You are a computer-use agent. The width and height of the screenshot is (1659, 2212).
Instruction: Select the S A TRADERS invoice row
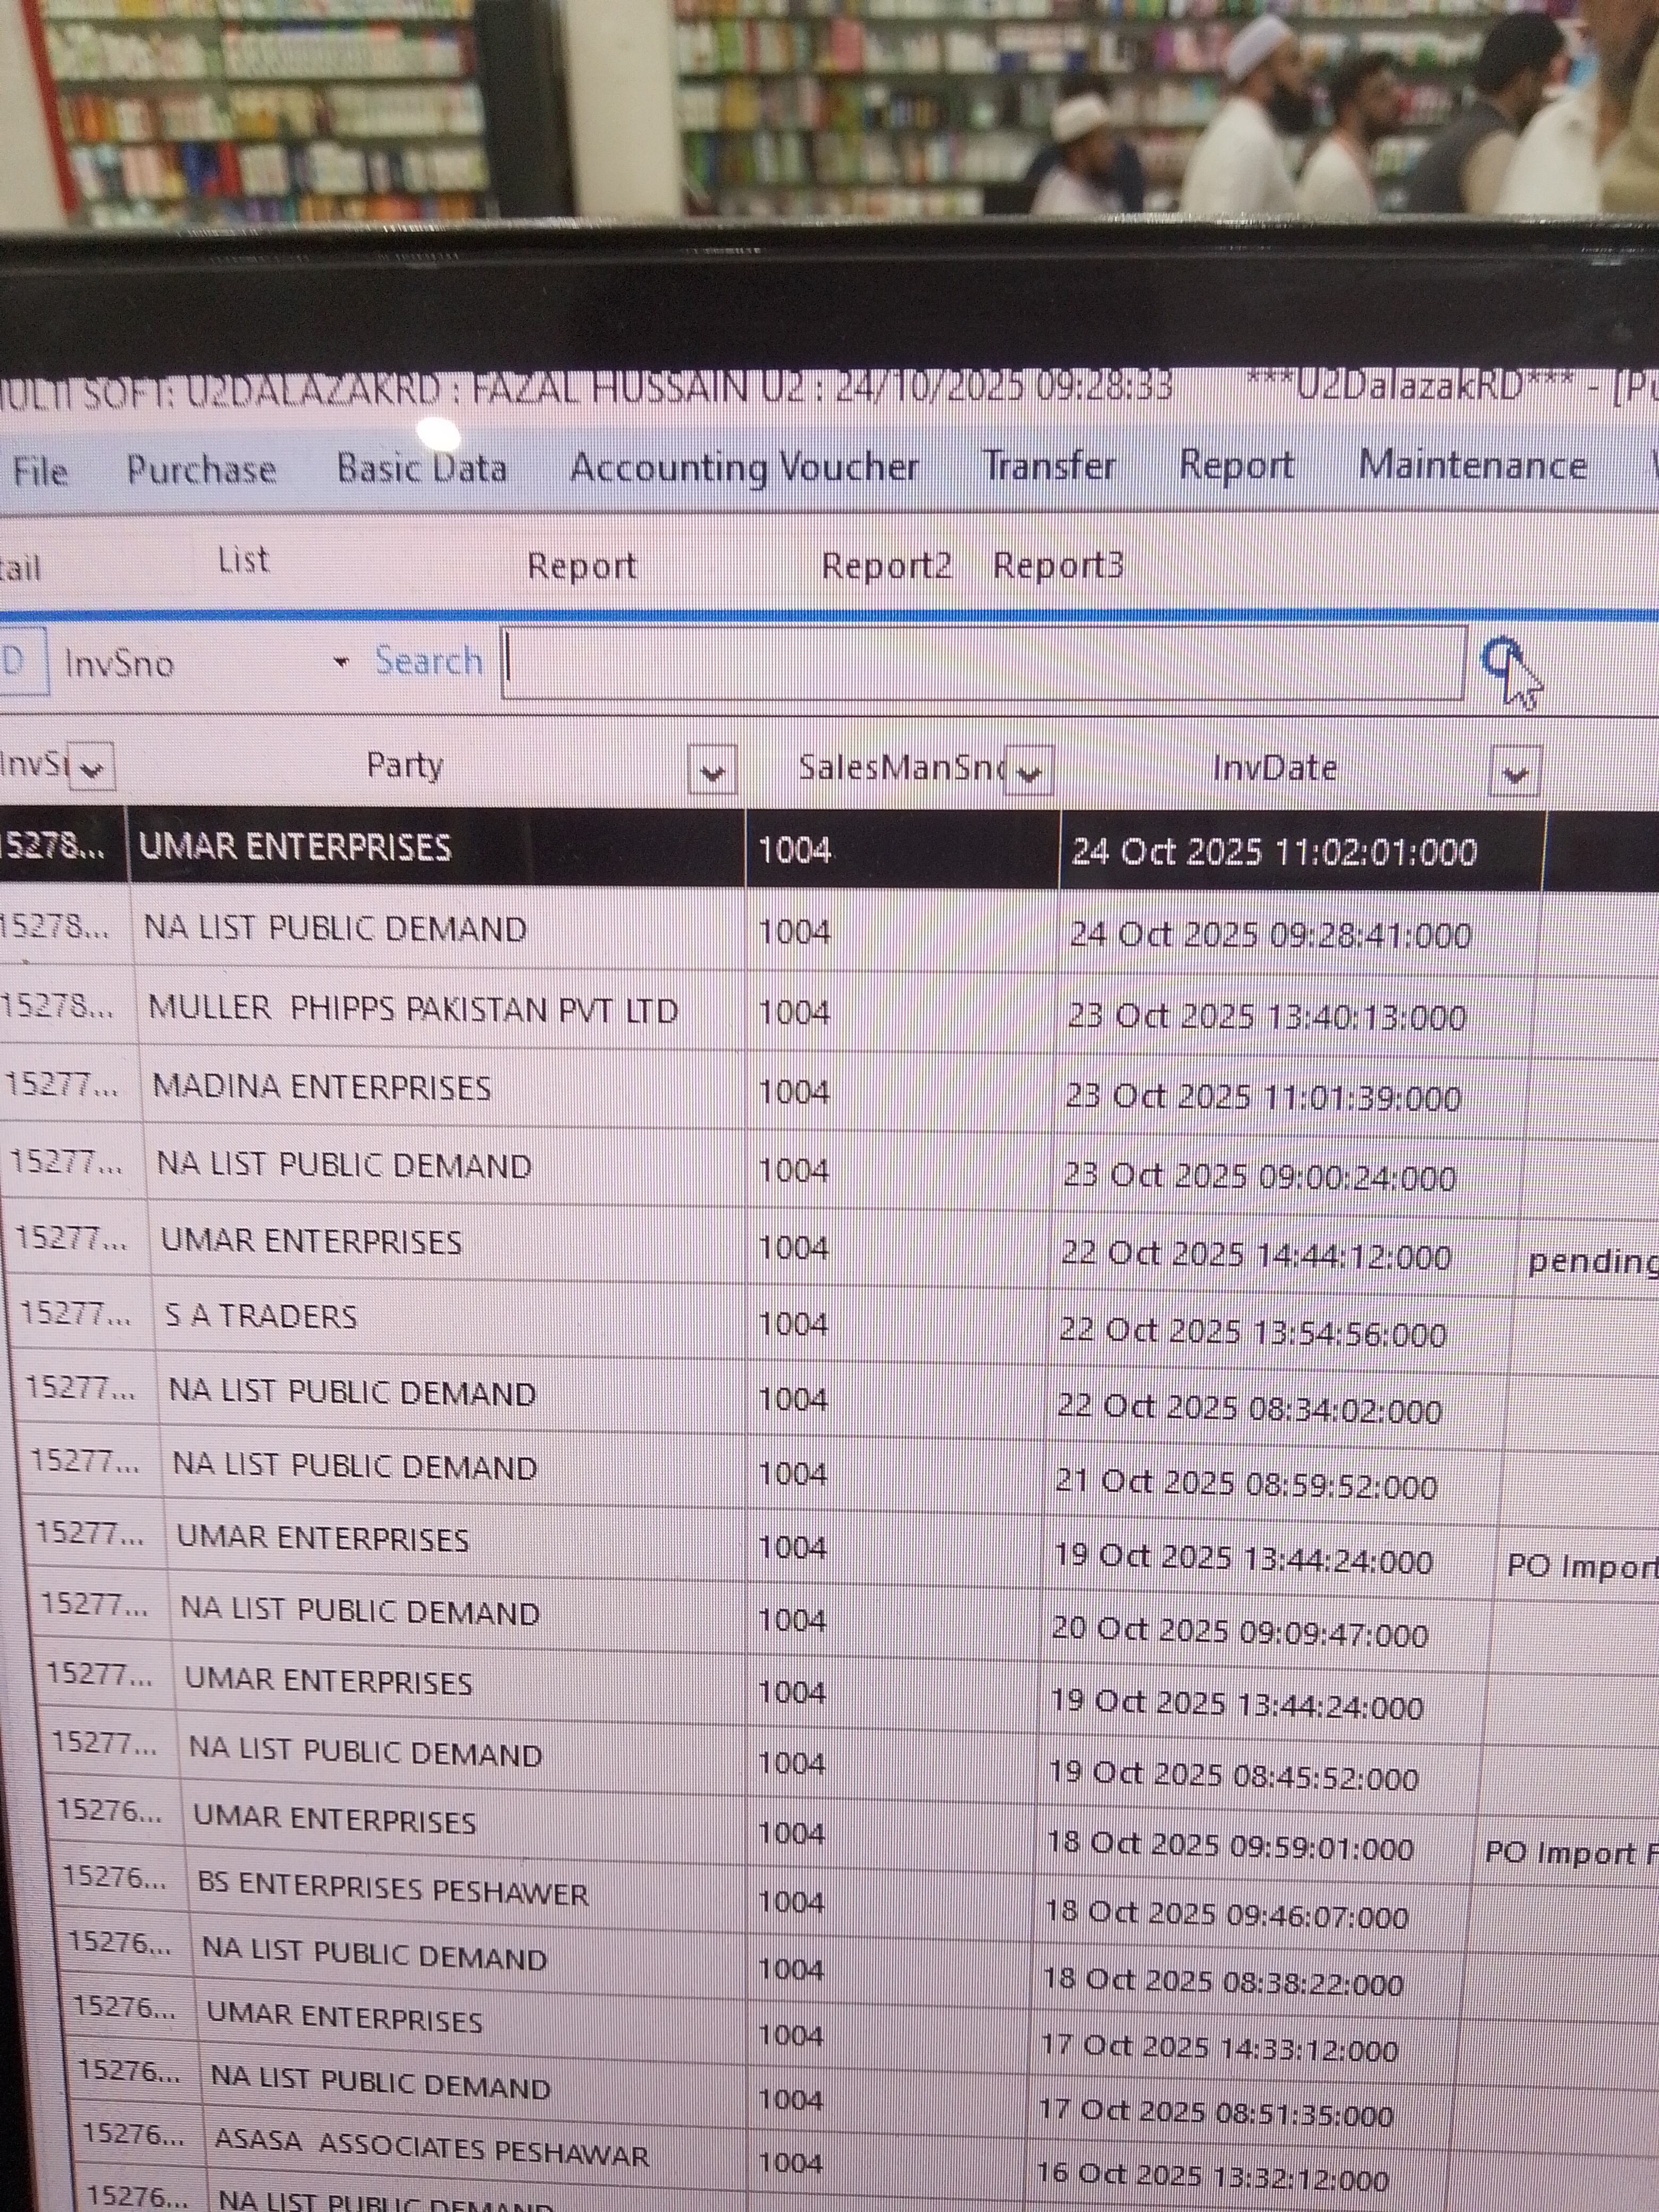click(260, 1316)
